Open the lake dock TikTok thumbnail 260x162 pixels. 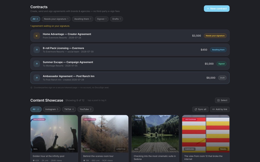[155, 134]
